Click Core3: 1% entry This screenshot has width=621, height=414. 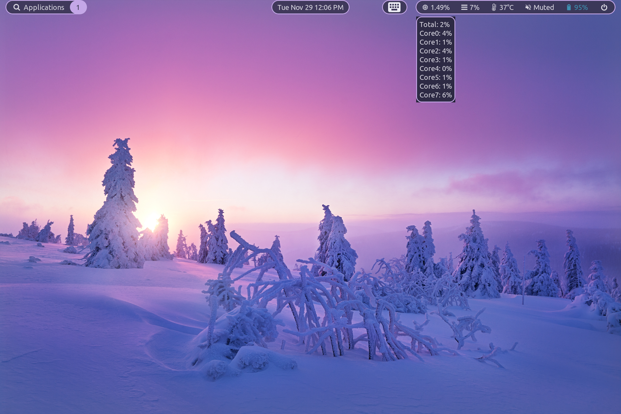tap(435, 60)
